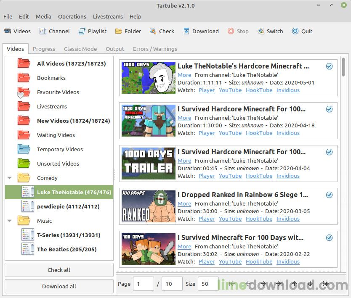351x298 pixels.
Task: Click the window close button
Action: [x=343, y=5]
